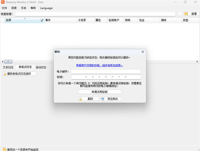
Task: Open the Language menu
Action: (46, 8)
